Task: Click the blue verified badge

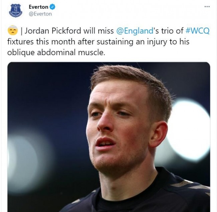Action: point(52,7)
